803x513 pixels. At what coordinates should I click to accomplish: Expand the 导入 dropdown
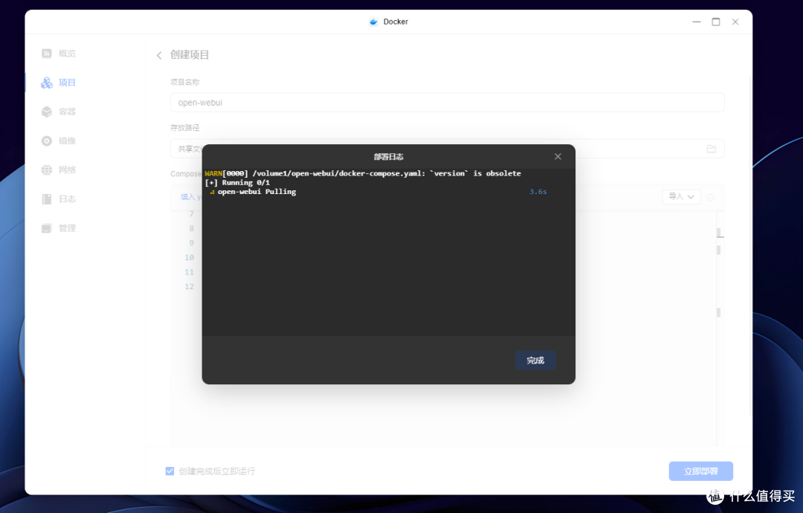click(x=681, y=196)
